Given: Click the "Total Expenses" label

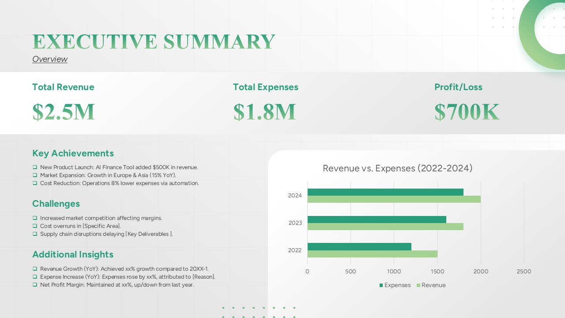Looking at the screenshot, I should [x=266, y=87].
